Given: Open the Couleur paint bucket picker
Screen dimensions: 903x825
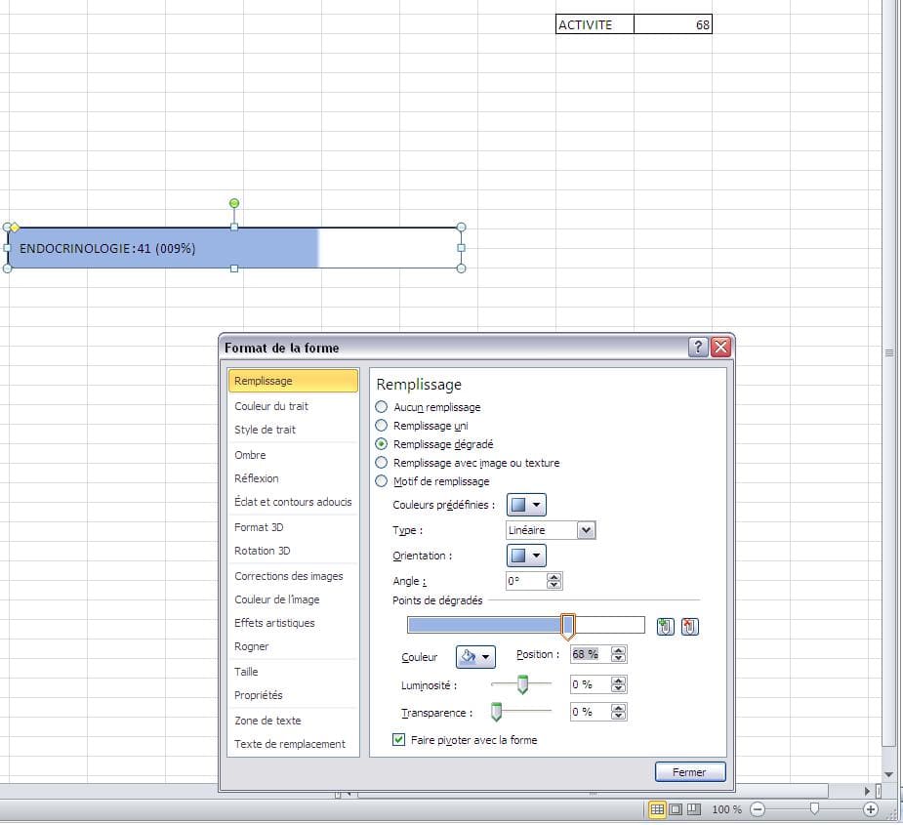Looking at the screenshot, I should point(476,657).
